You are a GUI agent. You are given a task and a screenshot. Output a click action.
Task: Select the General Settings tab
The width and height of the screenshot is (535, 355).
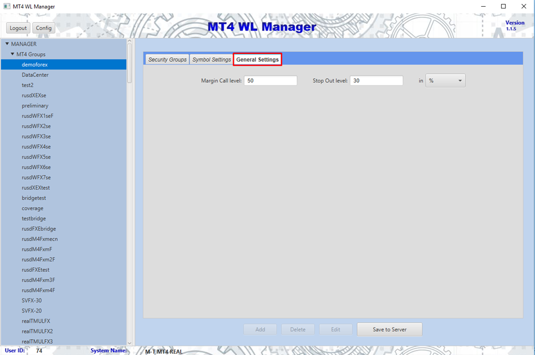tap(257, 59)
